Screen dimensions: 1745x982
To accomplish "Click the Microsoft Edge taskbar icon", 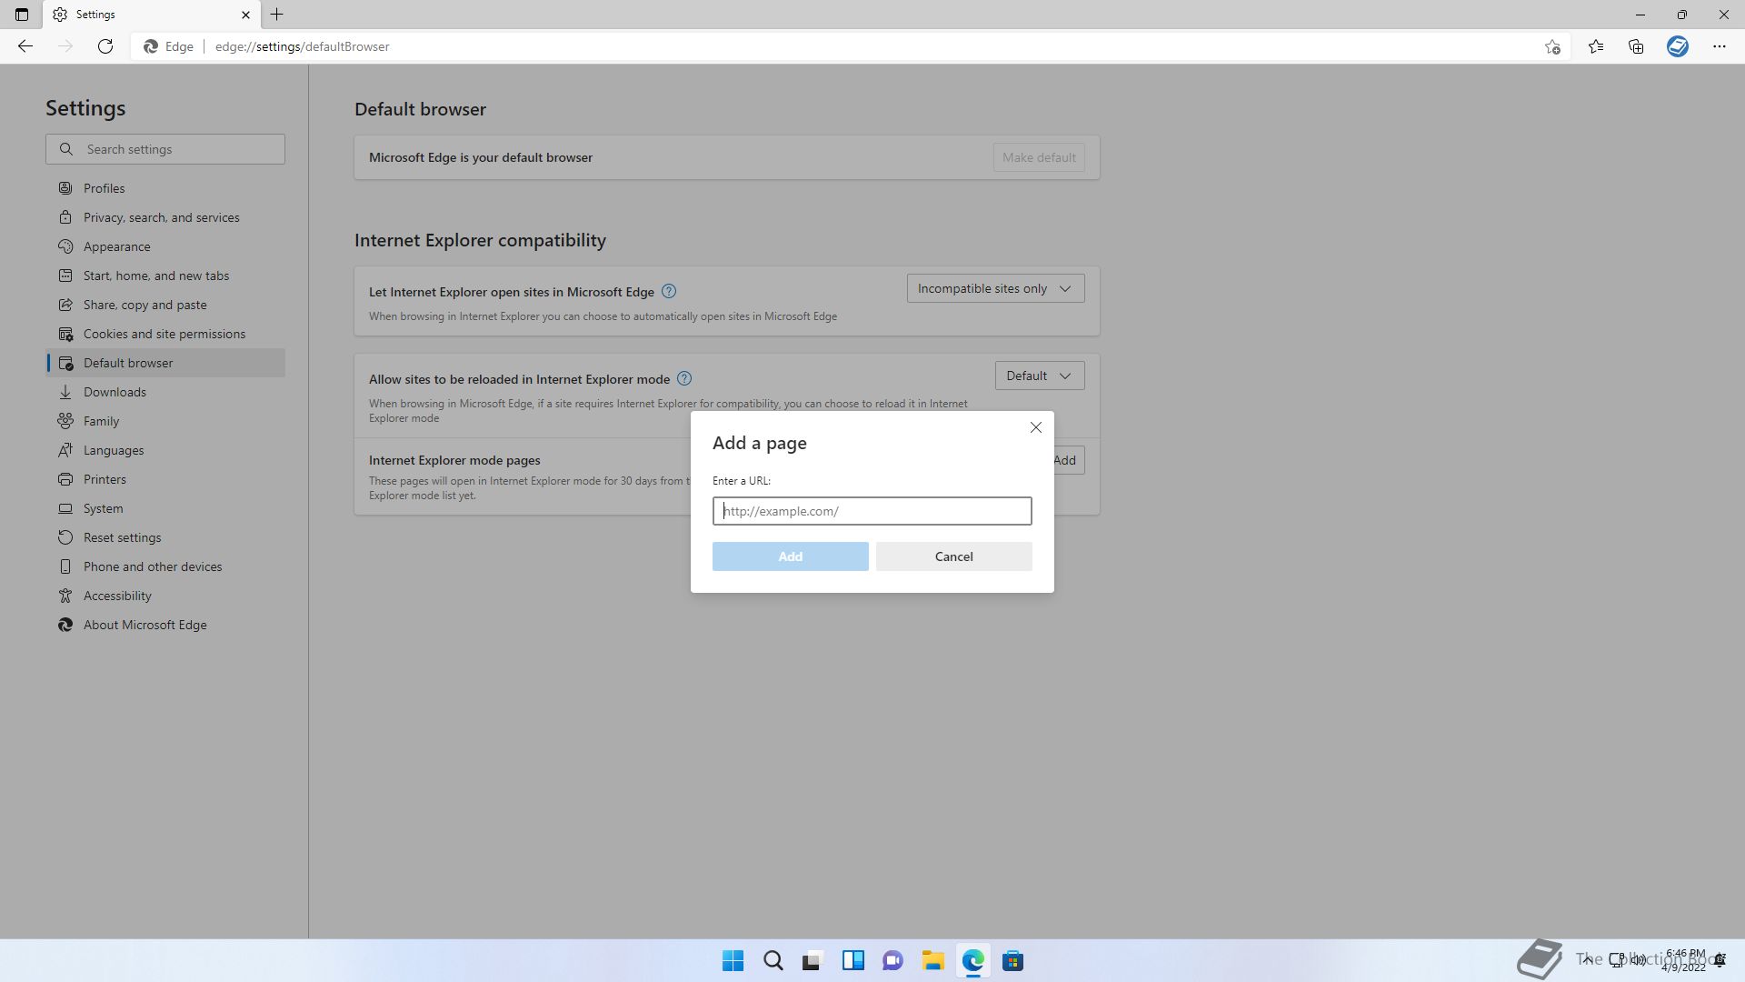I will tap(972, 960).
